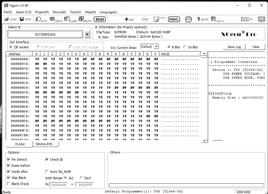Disable the Pin Detect checkbox
The image size is (268, 194).
pos(9,160)
